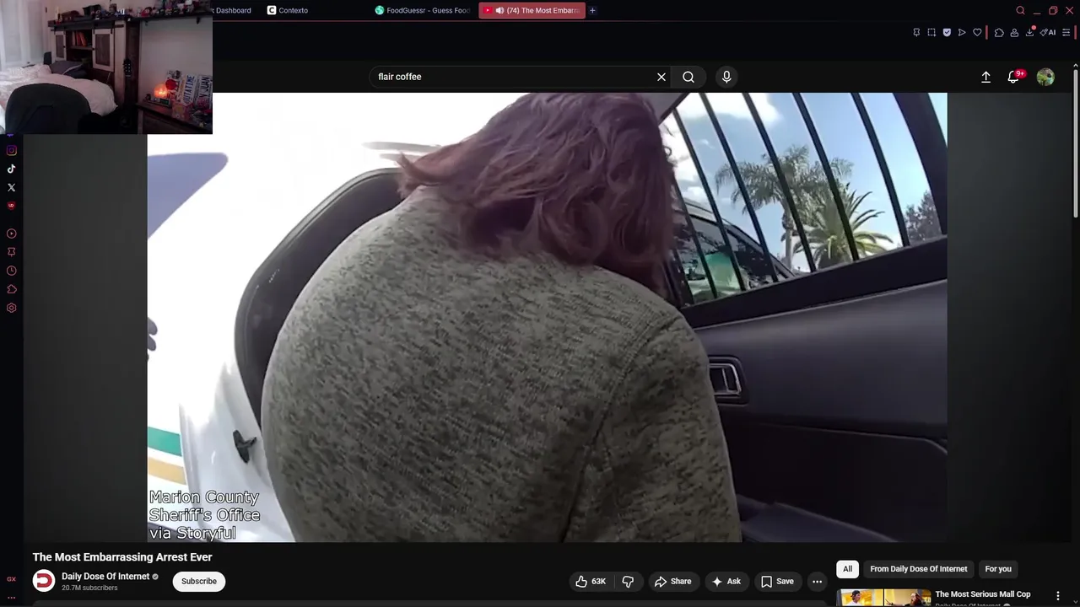
Task: Click the page's vertical scrollbar
Action: (x=1075, y=143)
